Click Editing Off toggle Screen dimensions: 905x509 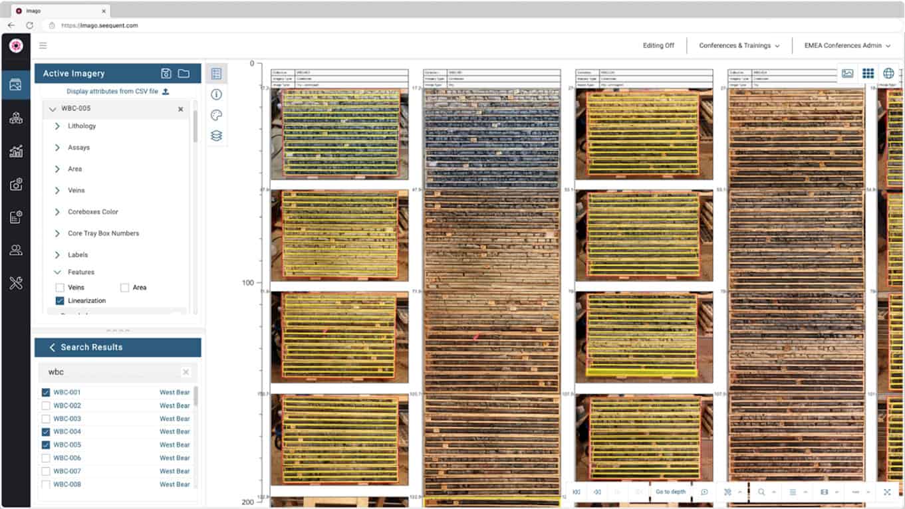tap(658, 45)
